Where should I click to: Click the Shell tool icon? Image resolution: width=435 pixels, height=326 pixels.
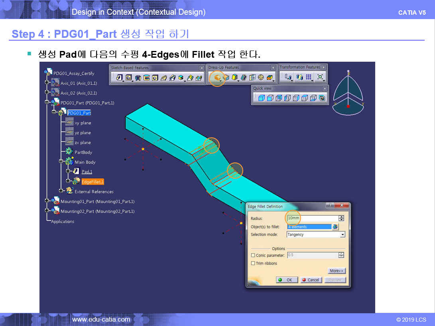click(243, 77)
